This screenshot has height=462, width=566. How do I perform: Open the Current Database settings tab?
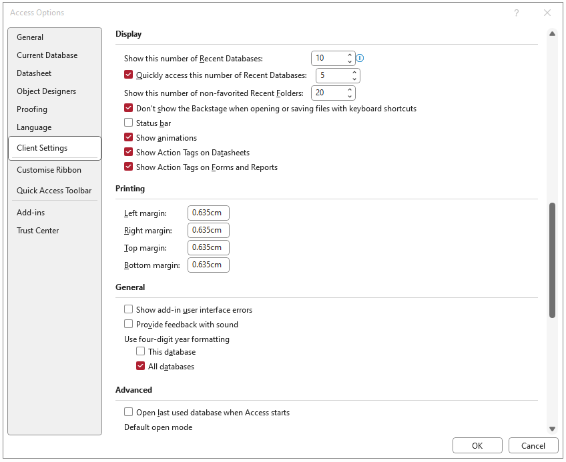pyautogui.click(x=47, y=55)
